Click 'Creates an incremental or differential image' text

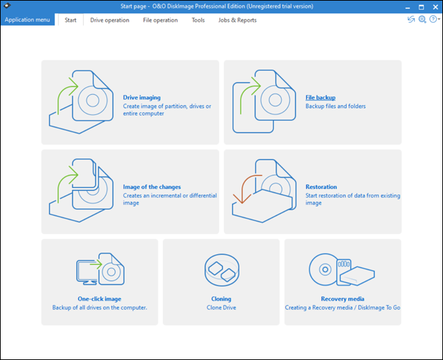[x=170, y=199]
